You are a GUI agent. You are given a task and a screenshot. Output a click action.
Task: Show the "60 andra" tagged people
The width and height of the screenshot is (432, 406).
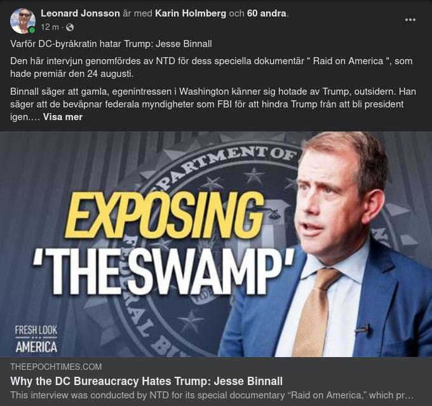click(x=266, y=13)
